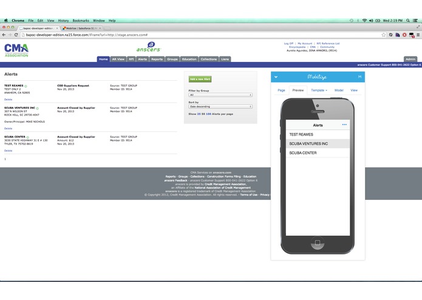Click green status icon beside TEST REAMES
The height and width of the screenshot is (300, 422).
pyautogui.click(x=26, y=86)
